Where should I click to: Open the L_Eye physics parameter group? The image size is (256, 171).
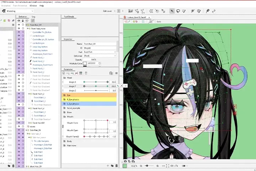click(x=89, y=104)
